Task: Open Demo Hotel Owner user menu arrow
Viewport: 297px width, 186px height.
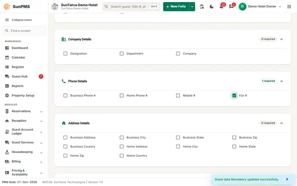Action: click(x=280, y=7)
